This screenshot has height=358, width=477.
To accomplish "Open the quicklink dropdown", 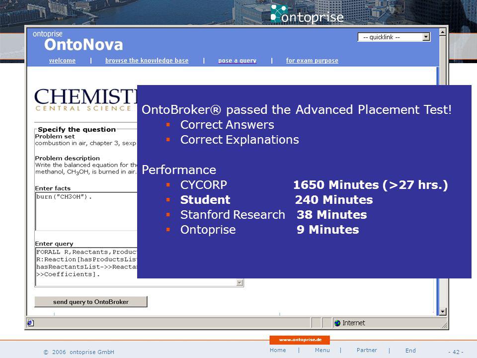I will 394,37.
